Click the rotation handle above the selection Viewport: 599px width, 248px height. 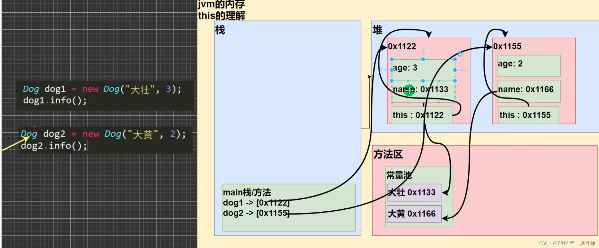click(460, 54)
